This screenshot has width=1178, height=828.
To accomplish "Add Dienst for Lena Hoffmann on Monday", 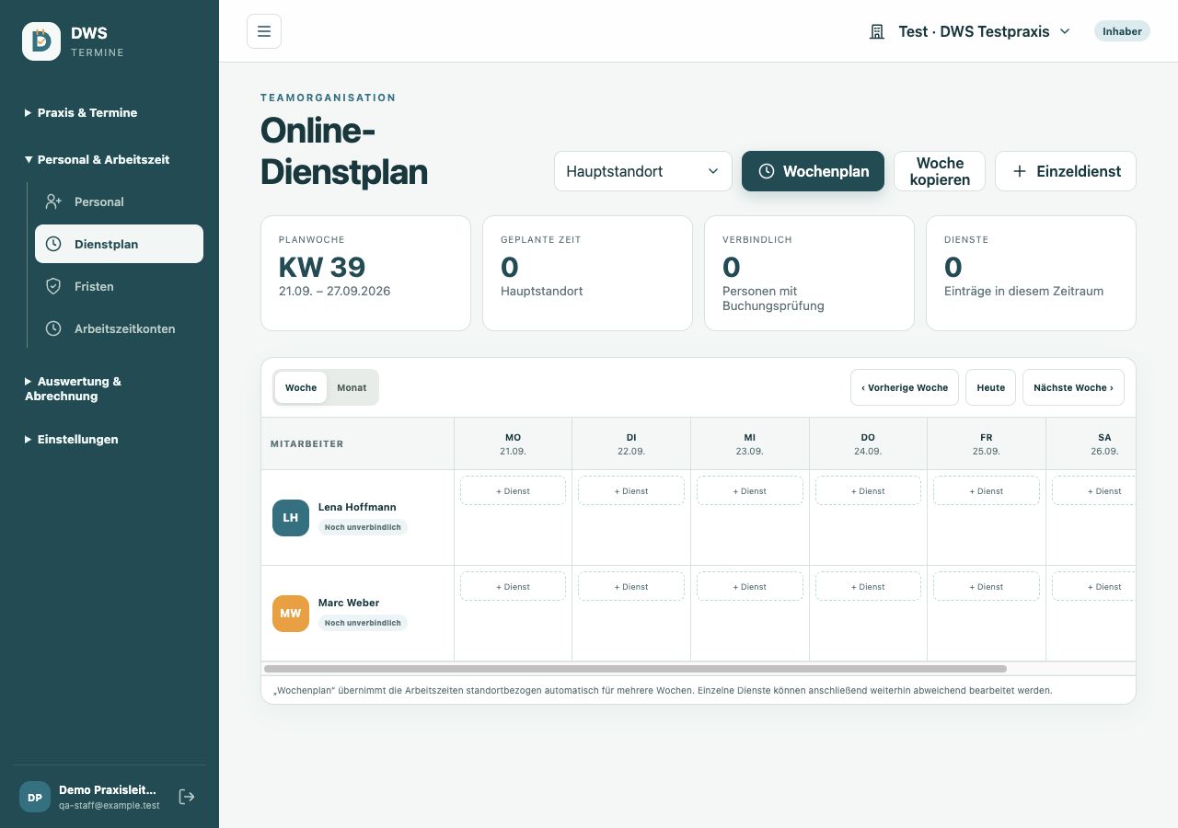I will (514, 490).
